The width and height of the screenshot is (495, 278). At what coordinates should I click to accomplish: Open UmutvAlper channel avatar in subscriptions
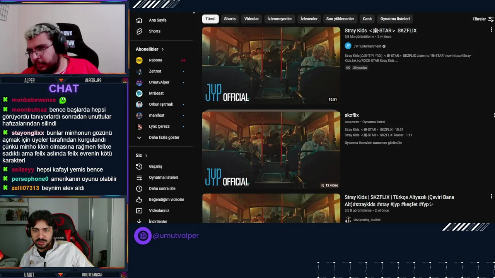click(139, 82)
